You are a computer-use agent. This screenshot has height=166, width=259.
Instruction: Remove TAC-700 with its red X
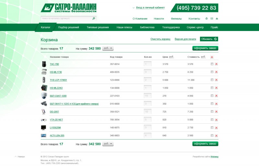216,64
